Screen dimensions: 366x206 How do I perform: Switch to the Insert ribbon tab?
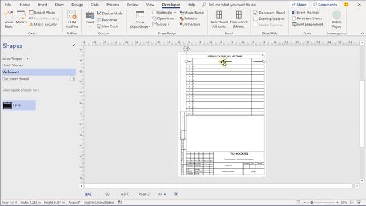pos(42,5)
